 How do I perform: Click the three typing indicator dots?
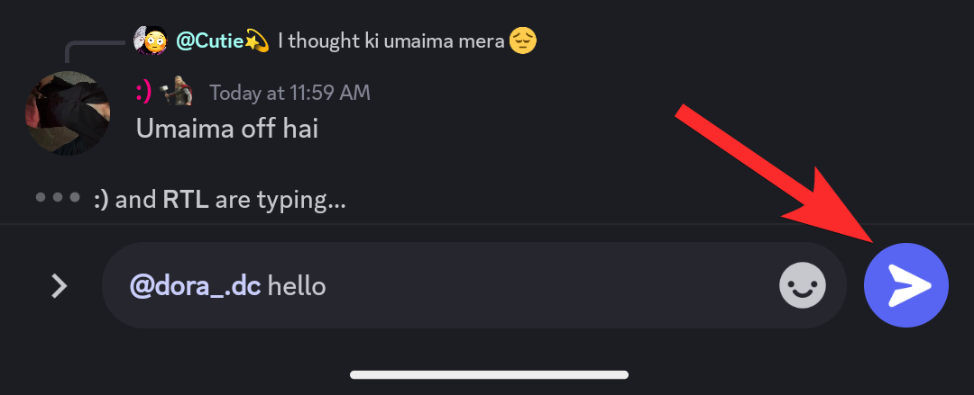(x=58, y=197)
